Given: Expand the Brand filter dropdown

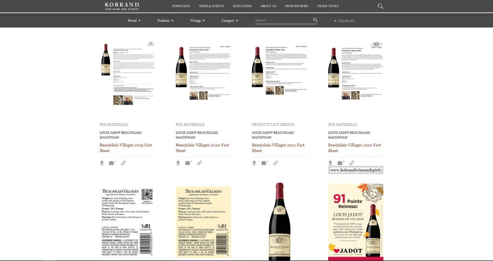Looking at the screenshot, I should [x=134, y=21].
